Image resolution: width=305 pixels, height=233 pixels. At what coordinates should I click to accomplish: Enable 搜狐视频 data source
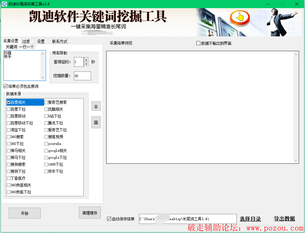coord(46,137)
